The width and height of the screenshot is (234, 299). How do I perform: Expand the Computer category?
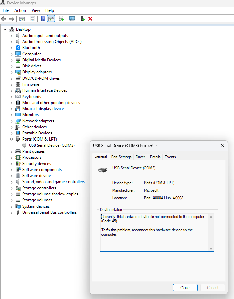[x=11, y=54]
